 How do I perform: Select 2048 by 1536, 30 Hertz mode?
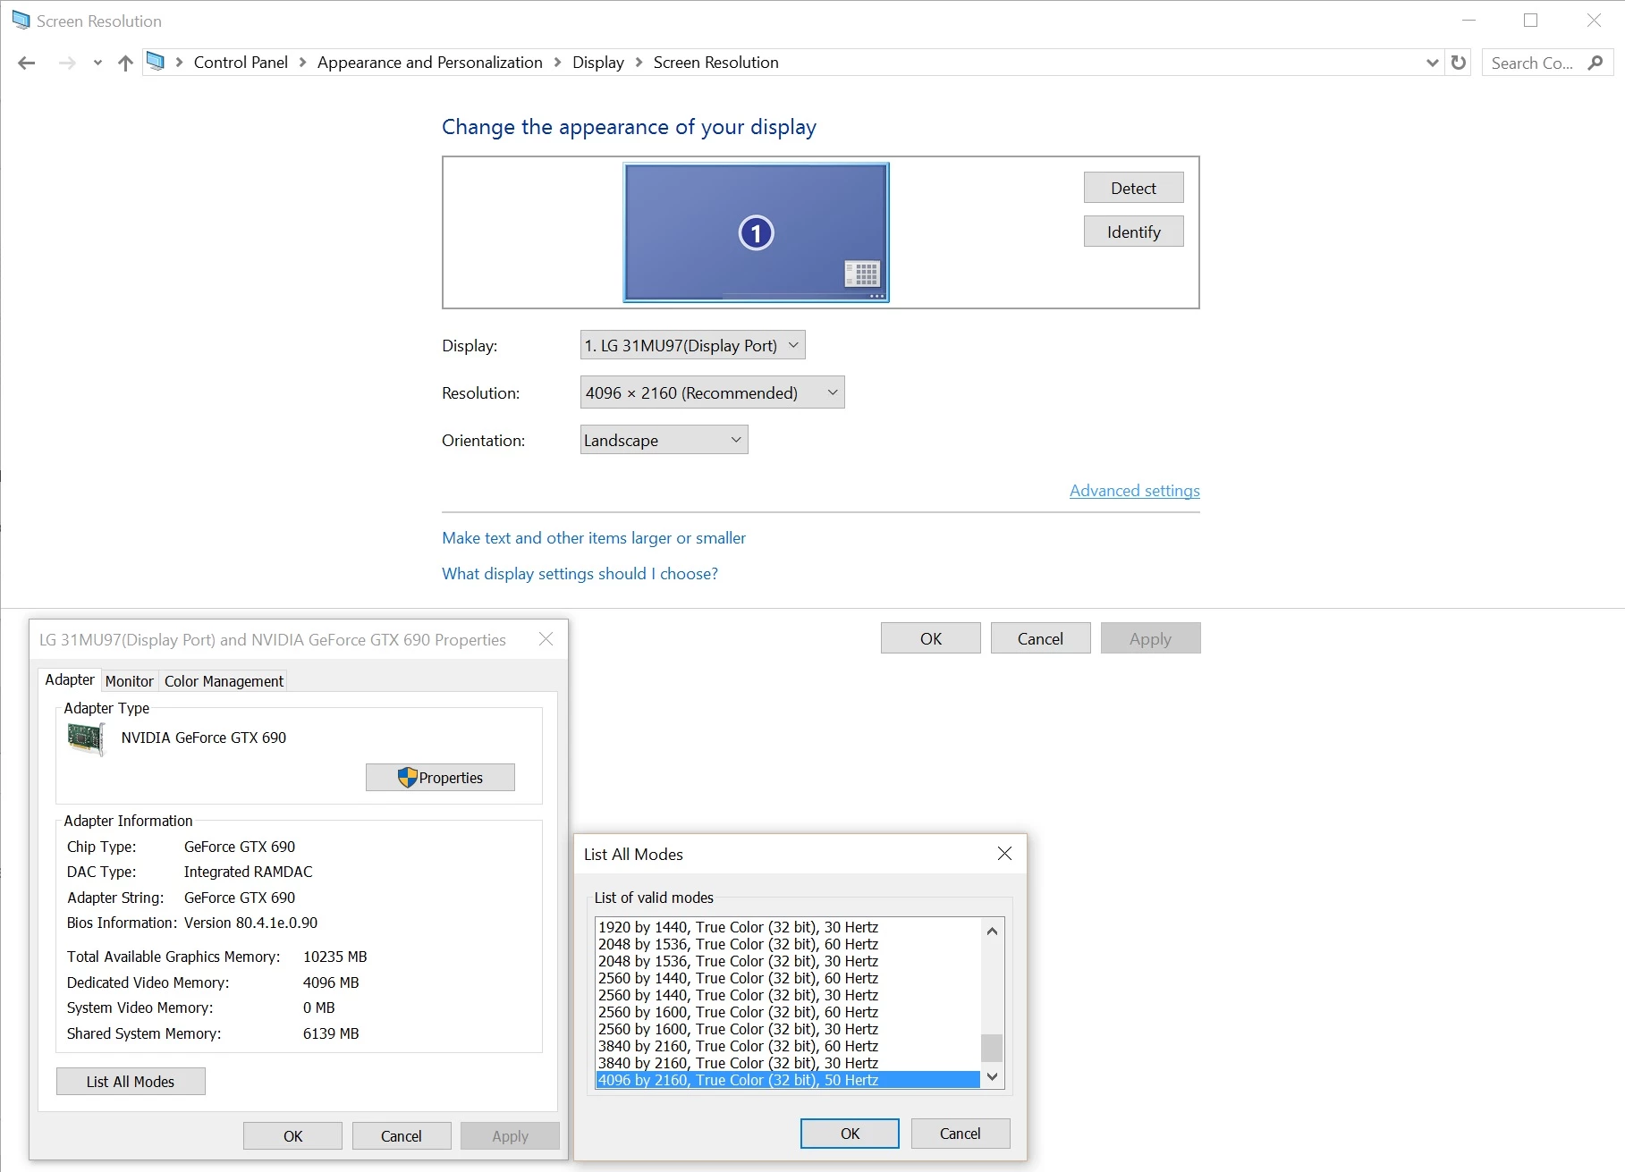click(788, 961)
